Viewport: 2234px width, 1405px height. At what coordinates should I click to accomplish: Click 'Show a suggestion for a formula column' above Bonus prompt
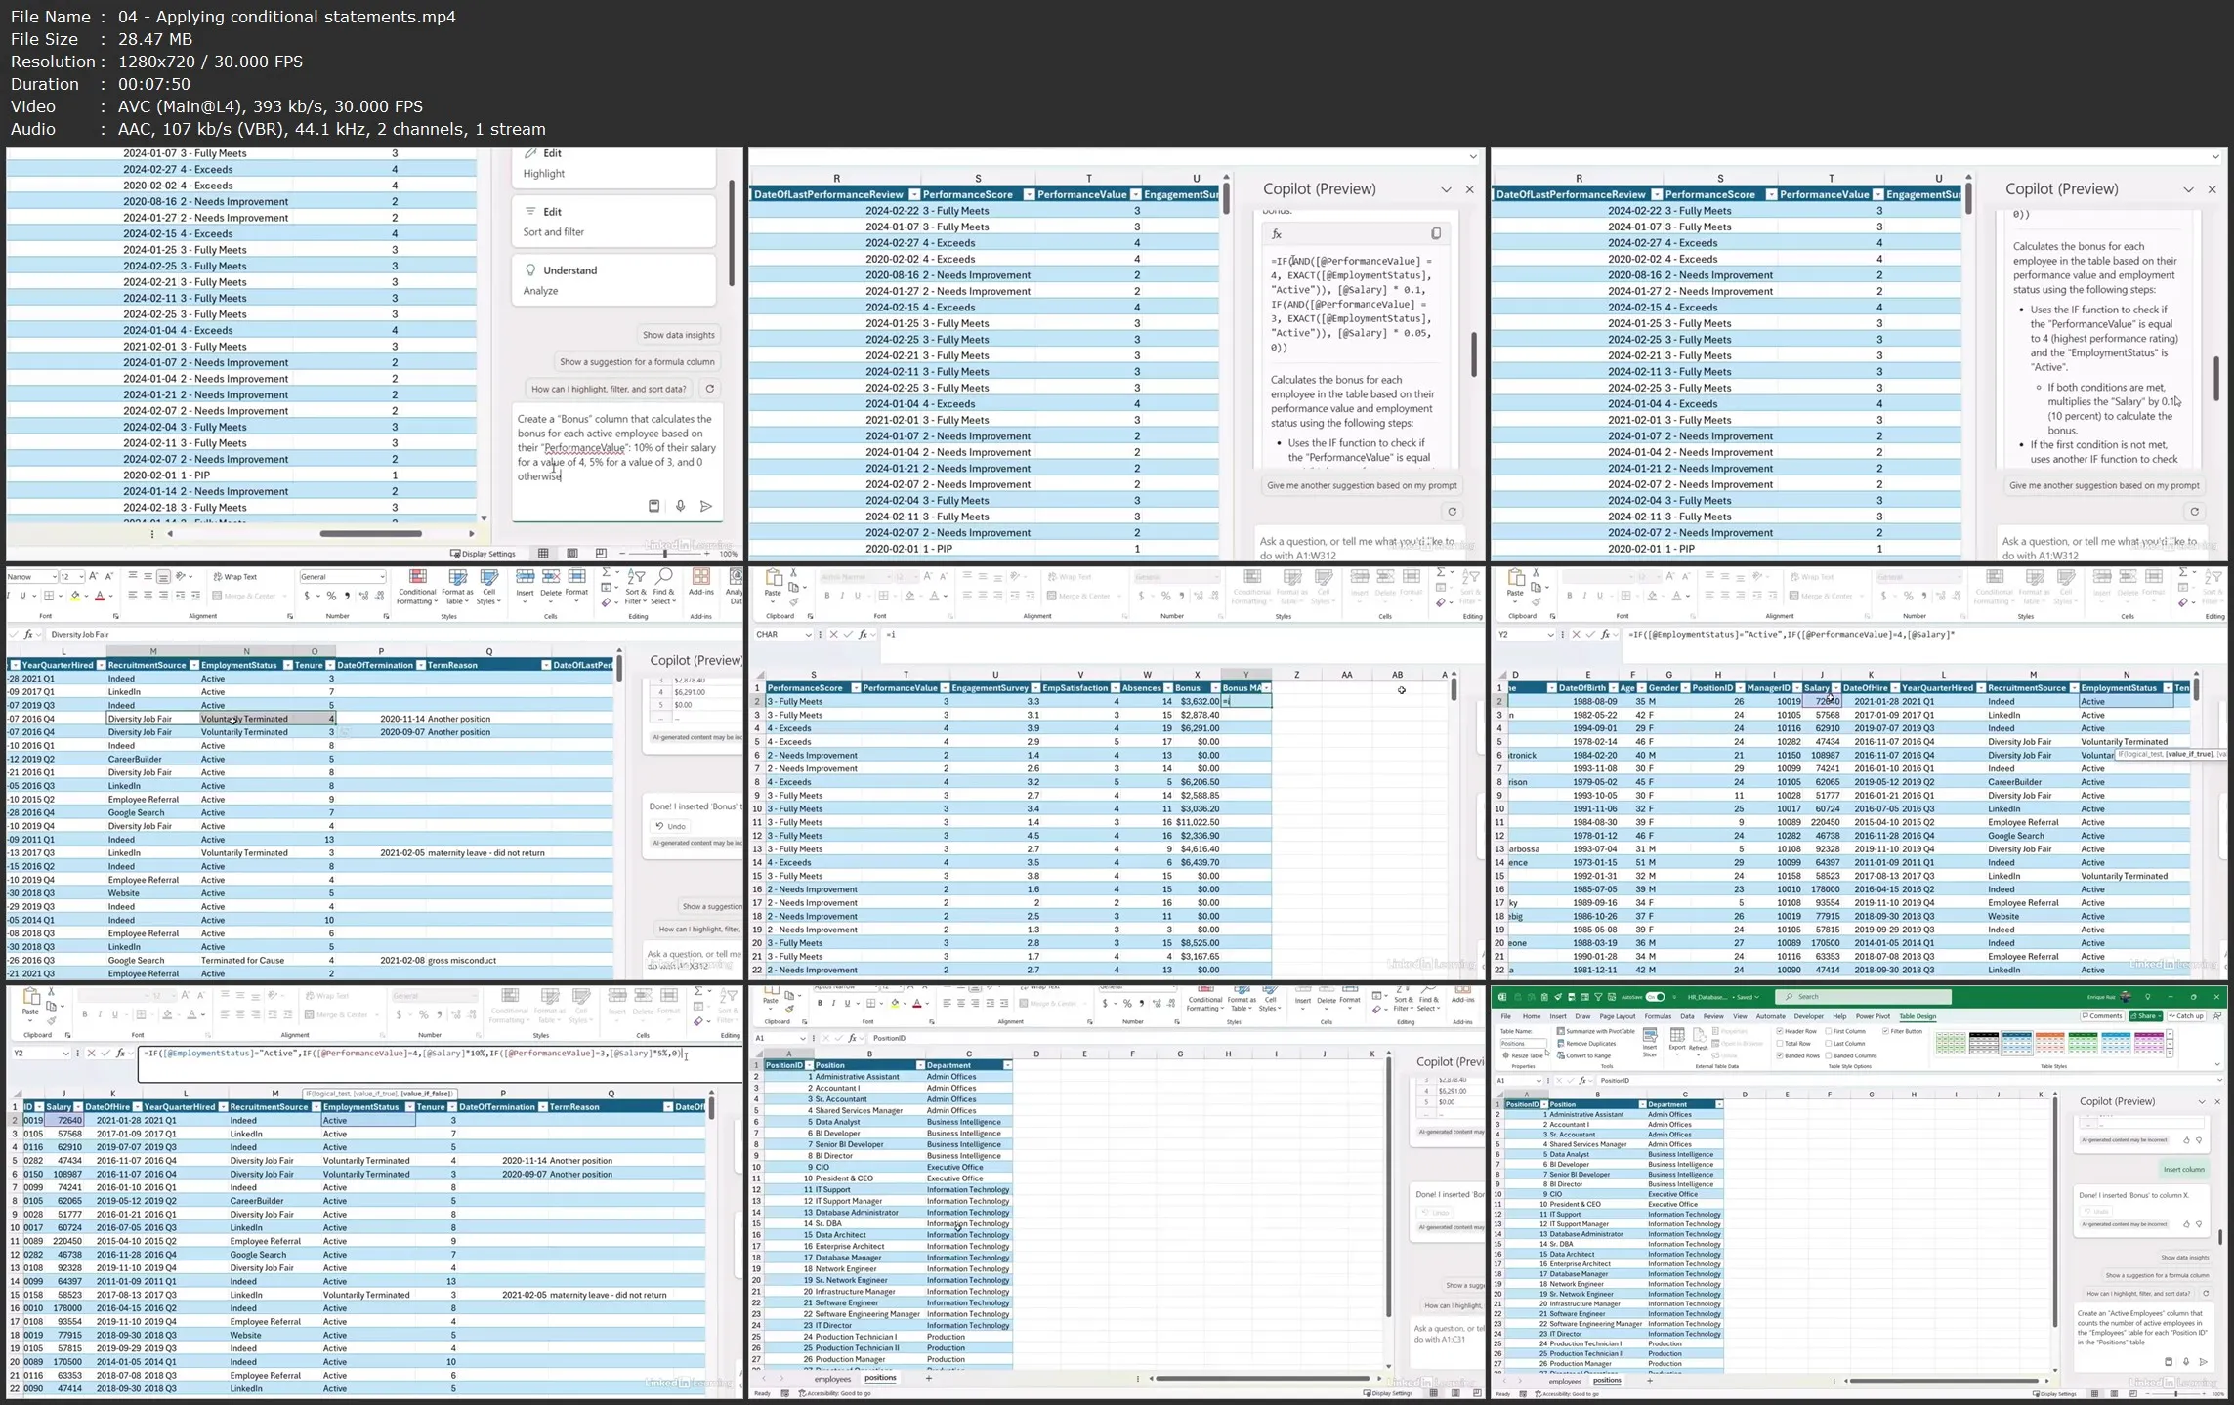(x=637, y=362)
